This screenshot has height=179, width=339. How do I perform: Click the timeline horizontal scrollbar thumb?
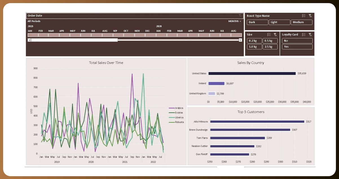click(74, 40)
